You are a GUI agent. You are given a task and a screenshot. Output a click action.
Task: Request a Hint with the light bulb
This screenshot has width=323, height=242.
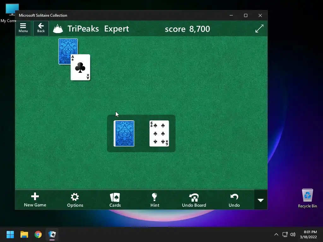[155, 199]
